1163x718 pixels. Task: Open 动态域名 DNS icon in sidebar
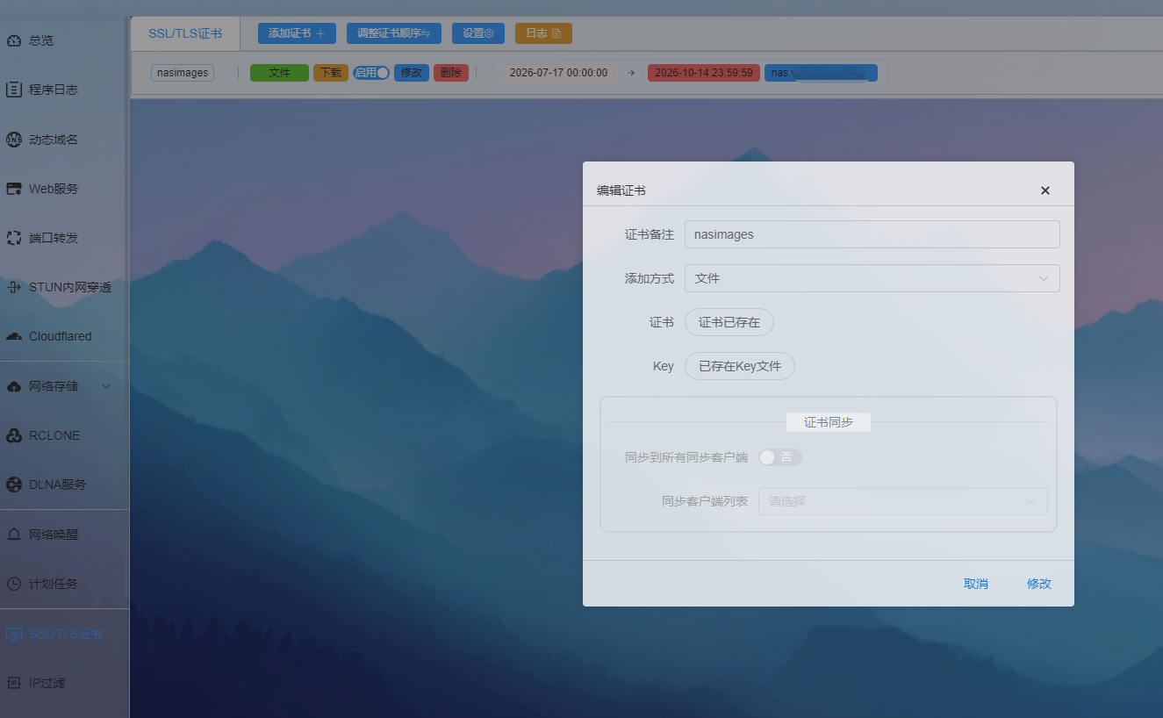[13, 140]
